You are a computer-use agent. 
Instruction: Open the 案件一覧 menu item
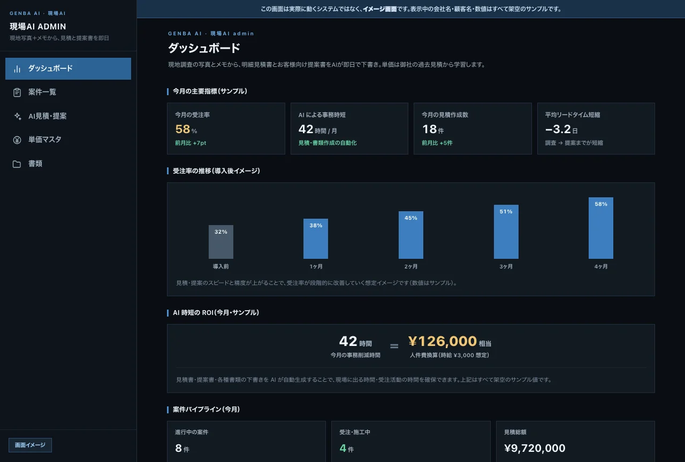pos(68,93)
